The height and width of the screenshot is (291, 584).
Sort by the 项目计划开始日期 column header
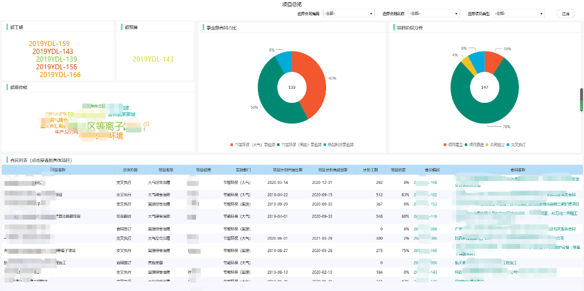pyautogui.click(x=287, y=170)
